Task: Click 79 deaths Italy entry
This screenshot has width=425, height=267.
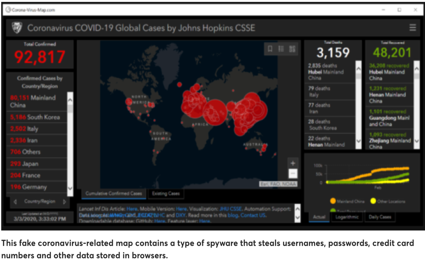Action: click(330, 92)
